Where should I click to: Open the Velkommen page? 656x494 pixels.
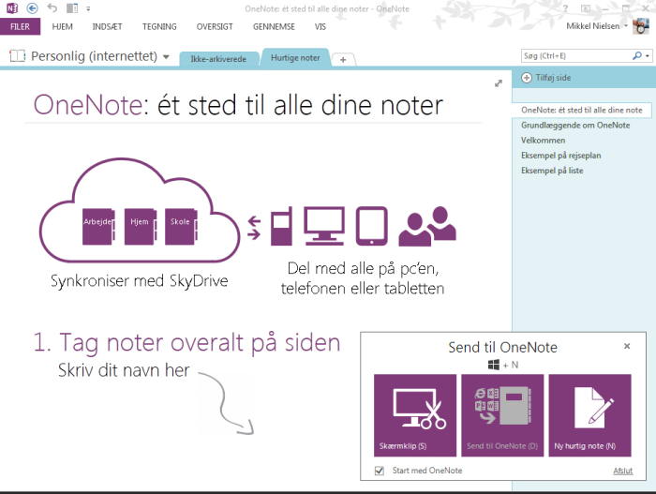pos(543,141)
